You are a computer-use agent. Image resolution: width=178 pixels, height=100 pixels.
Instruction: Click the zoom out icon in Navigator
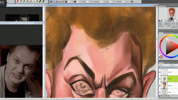point(169,21)
